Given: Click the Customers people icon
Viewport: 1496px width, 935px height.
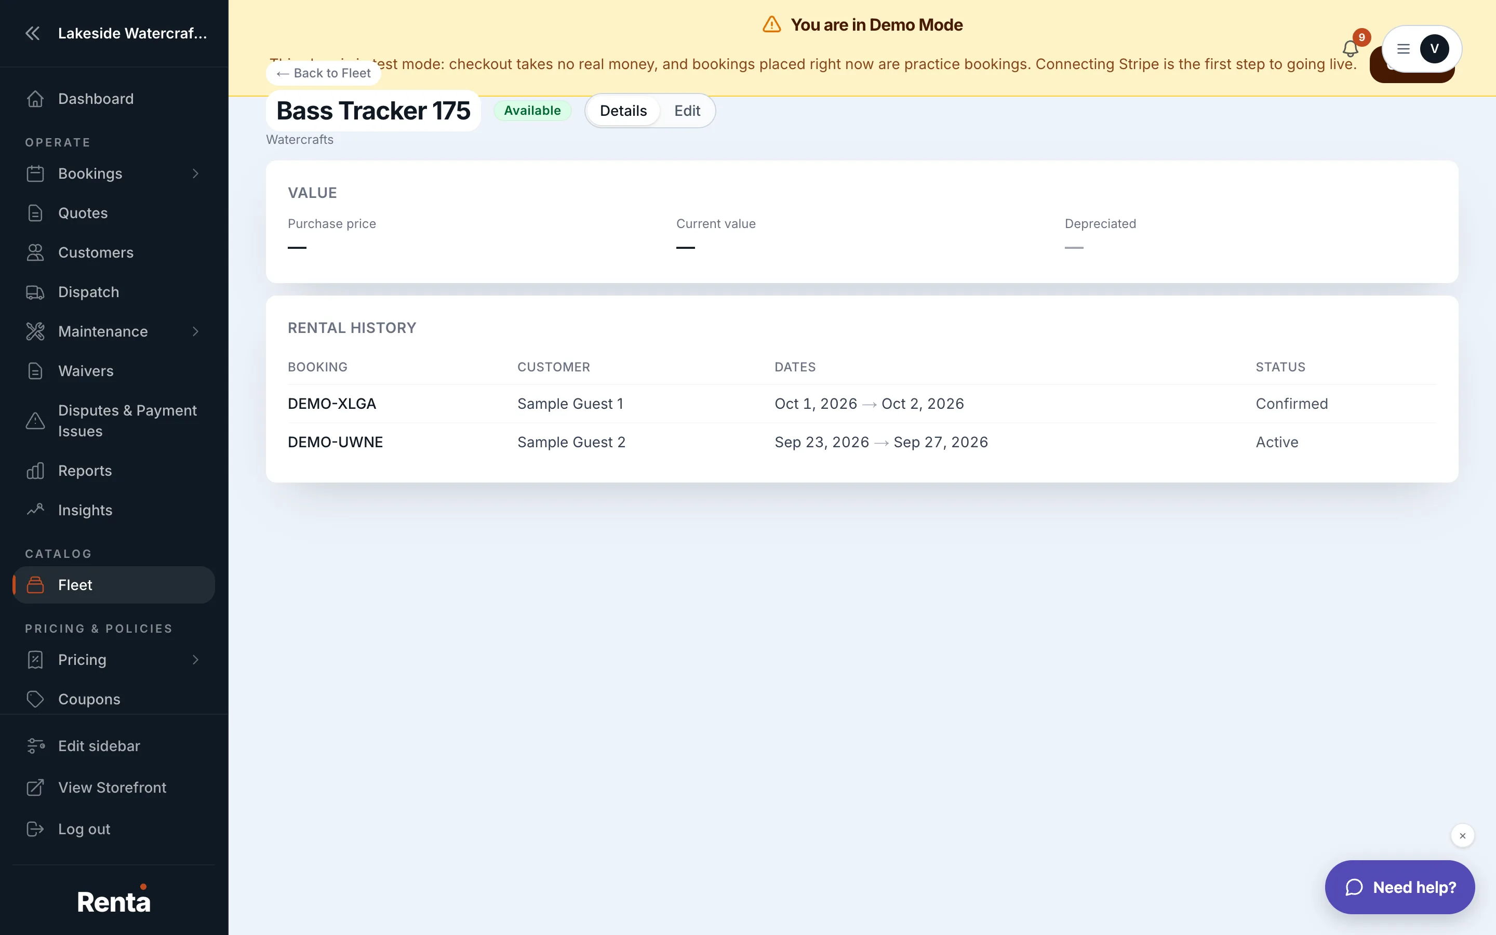Looking at the screenshot, I should (35, 252).
